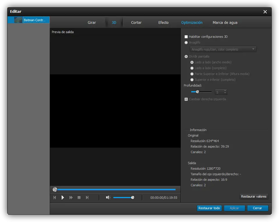Click the Profundidad depth slider handle
This screenshot has width=279, height=222.
coord(197,92)
